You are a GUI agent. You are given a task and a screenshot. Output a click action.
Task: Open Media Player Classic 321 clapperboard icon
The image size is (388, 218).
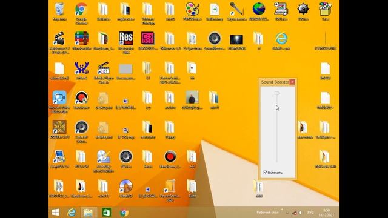pyautogui.click(x=104, y=68)
